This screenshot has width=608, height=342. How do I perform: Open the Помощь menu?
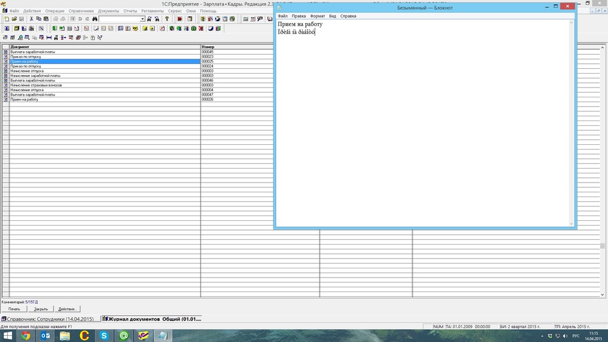pos(208,11)
